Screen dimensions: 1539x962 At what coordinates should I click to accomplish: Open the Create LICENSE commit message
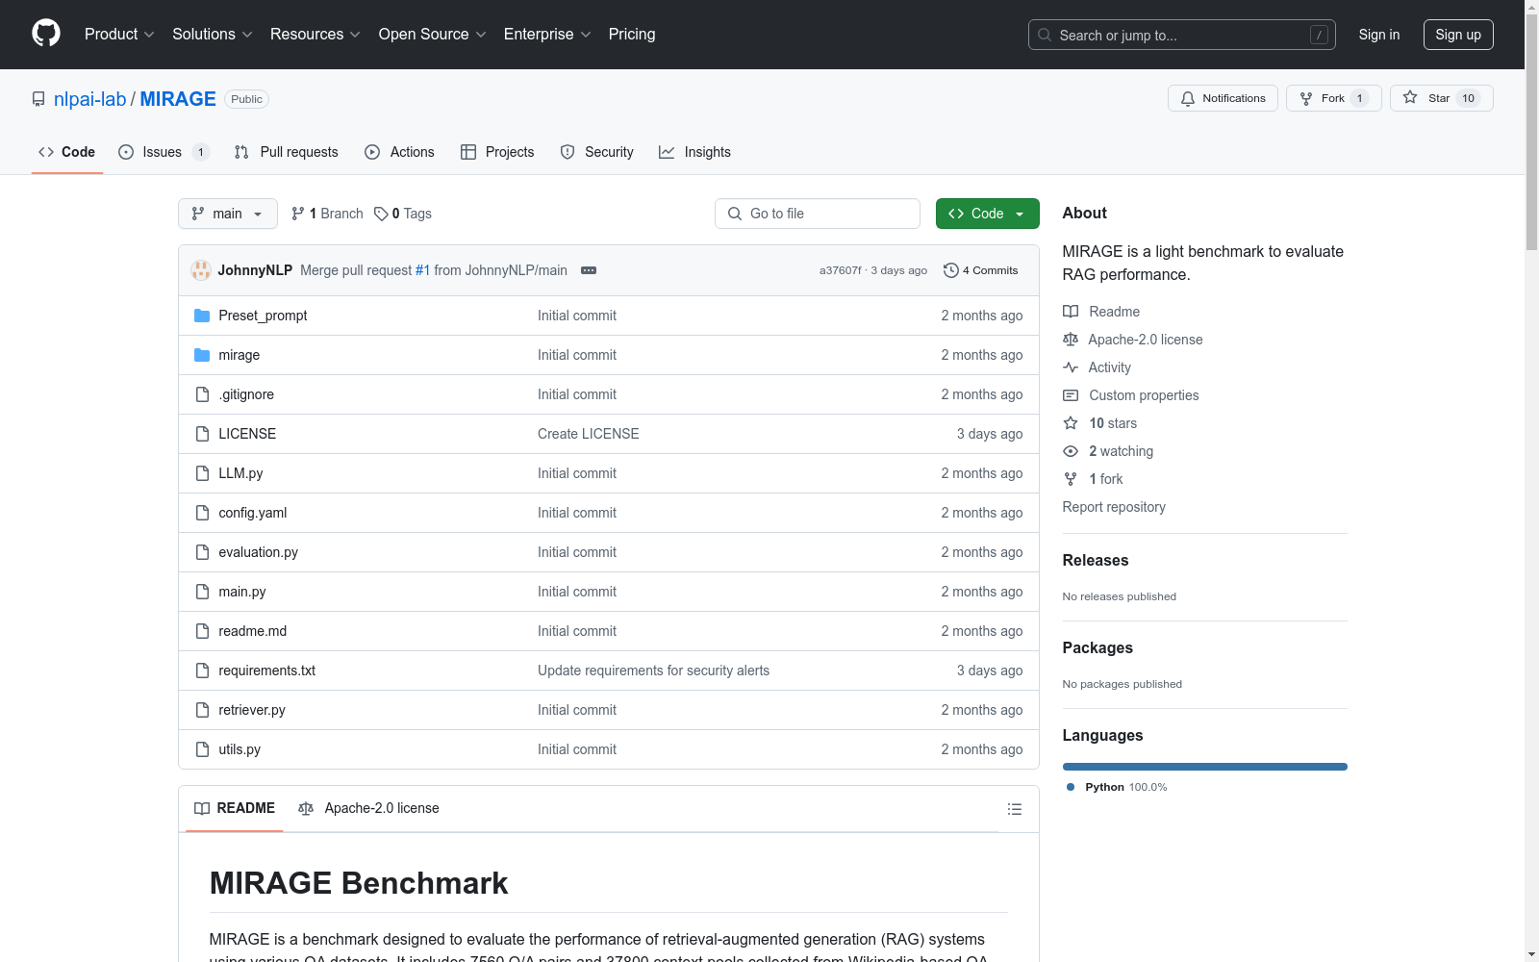[x=588, y=434]
